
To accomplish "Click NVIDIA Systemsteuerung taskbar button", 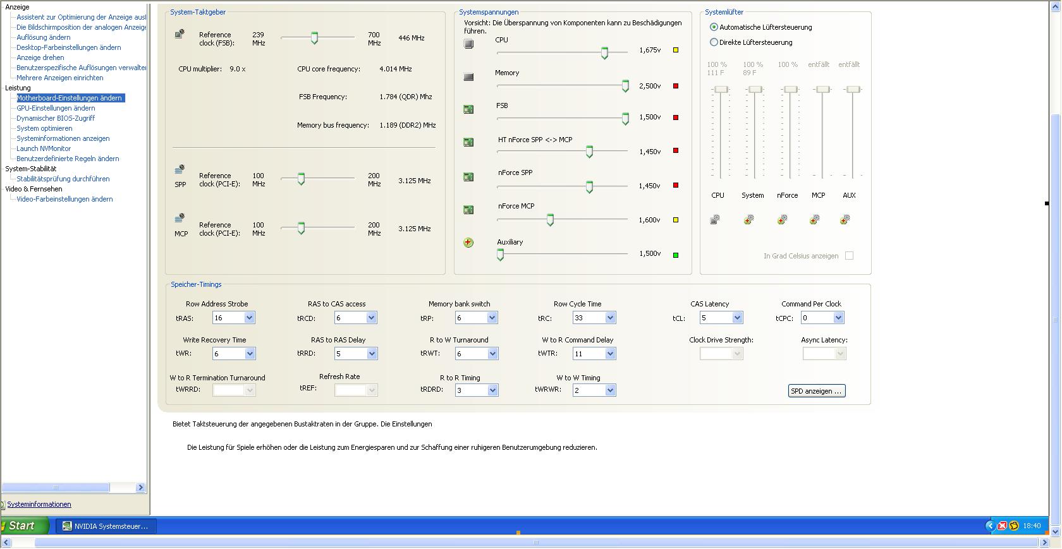I will pos(106,526).
